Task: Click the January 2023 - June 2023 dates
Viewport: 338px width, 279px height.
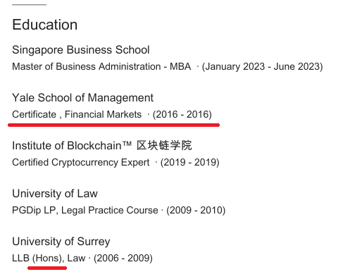Action: click(262, 67)
